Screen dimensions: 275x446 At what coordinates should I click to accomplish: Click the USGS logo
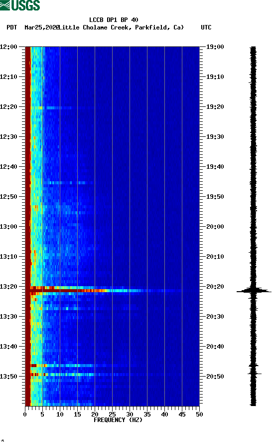pyautogui.click(x=20, y=5)
